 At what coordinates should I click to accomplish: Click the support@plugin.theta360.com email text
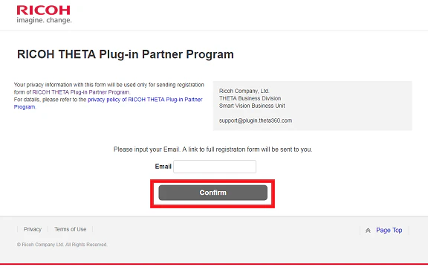pos(256,120)
